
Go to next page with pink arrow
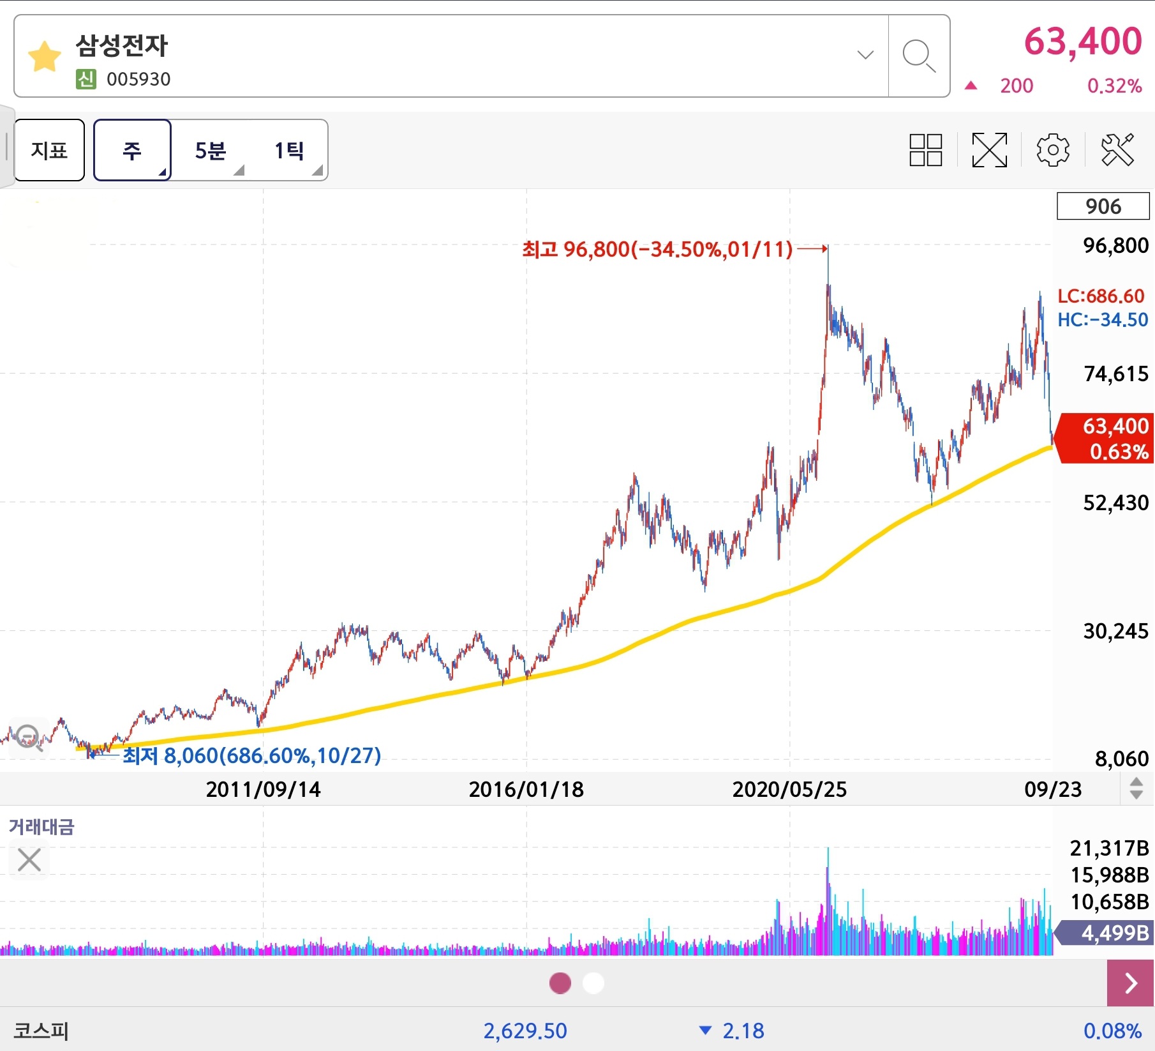pyautogui.click(x=1130, y=983)
